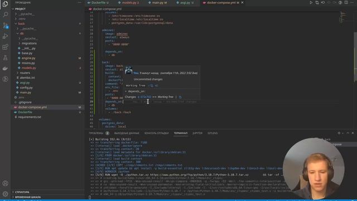Close the docker-compose.yml tab

[242, 2]
